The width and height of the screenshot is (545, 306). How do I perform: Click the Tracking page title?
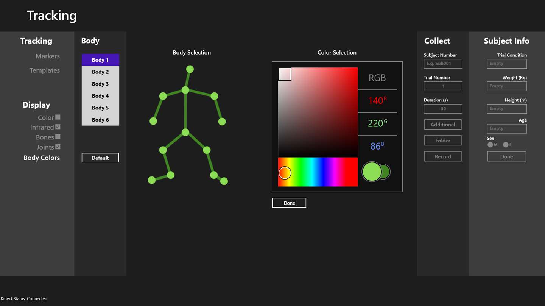52,16
